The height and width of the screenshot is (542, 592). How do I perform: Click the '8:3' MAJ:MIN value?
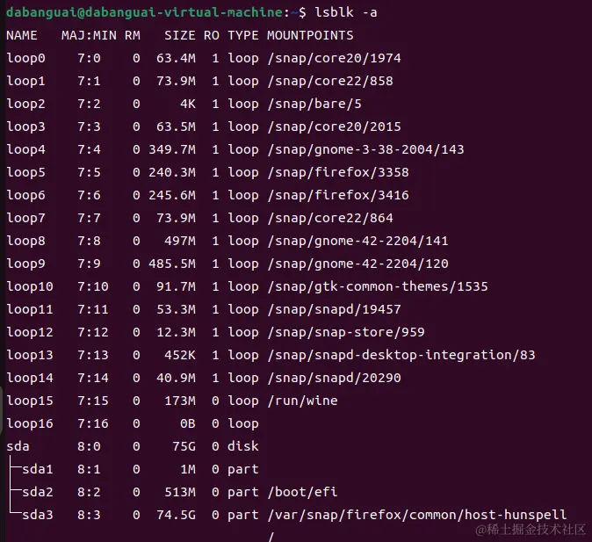89,515
